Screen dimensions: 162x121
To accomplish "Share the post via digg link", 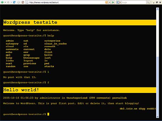I will [142, 109].
